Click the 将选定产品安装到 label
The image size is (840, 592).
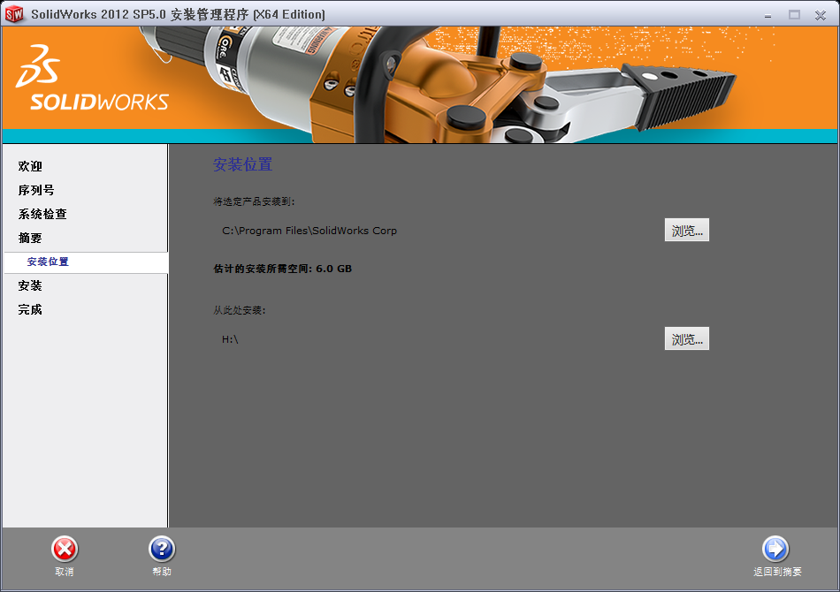(254, 201)
